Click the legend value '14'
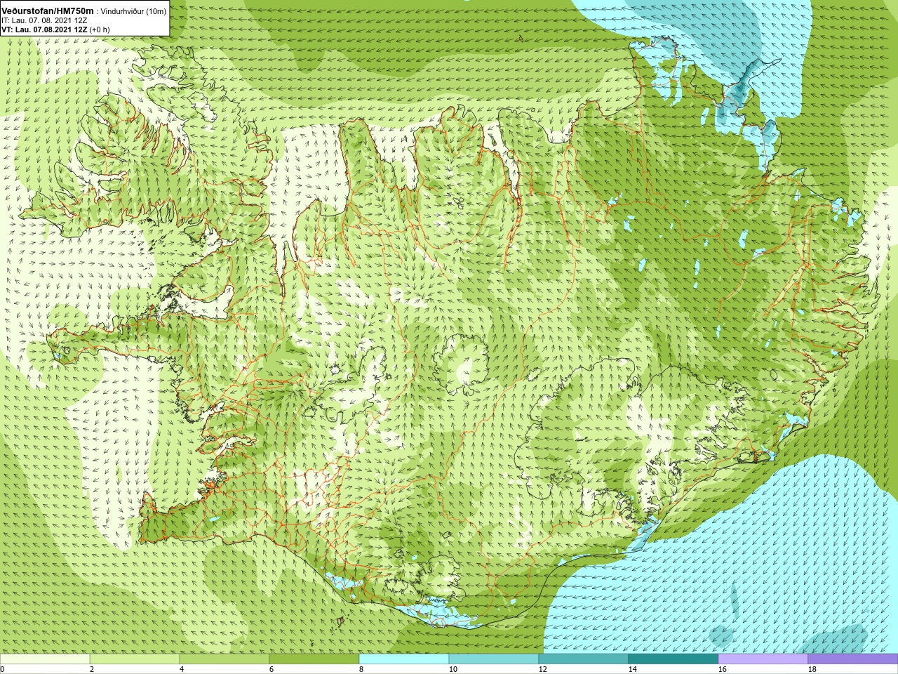The image size is (898, 674). 633,669
